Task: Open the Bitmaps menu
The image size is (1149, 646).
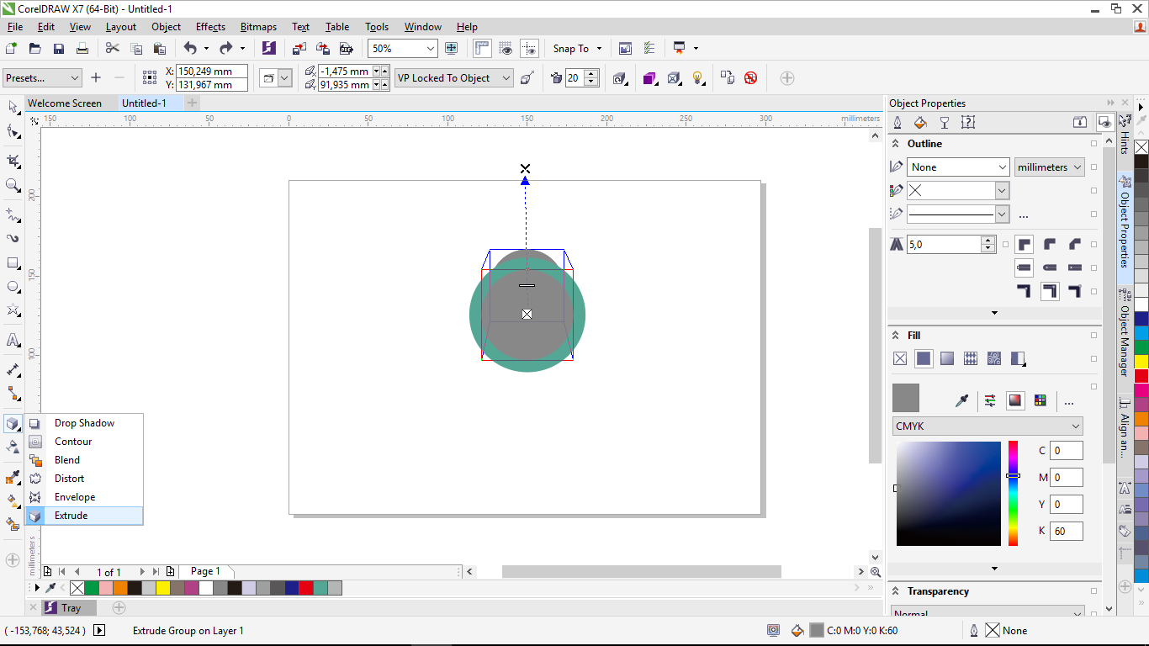Action: tap(258, 26)
